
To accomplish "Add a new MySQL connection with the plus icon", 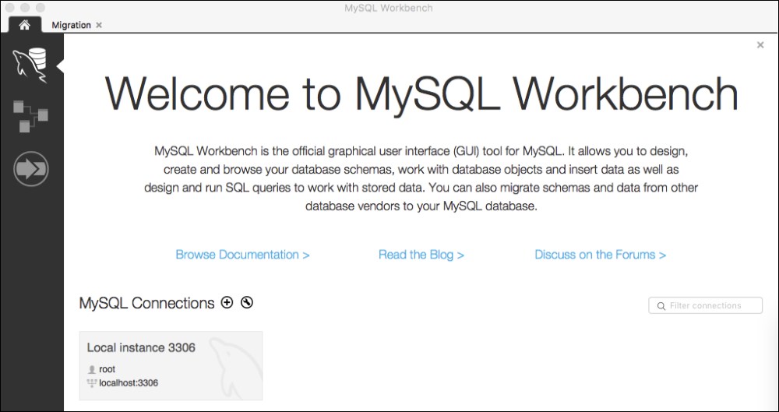I will tap(227, 302).
